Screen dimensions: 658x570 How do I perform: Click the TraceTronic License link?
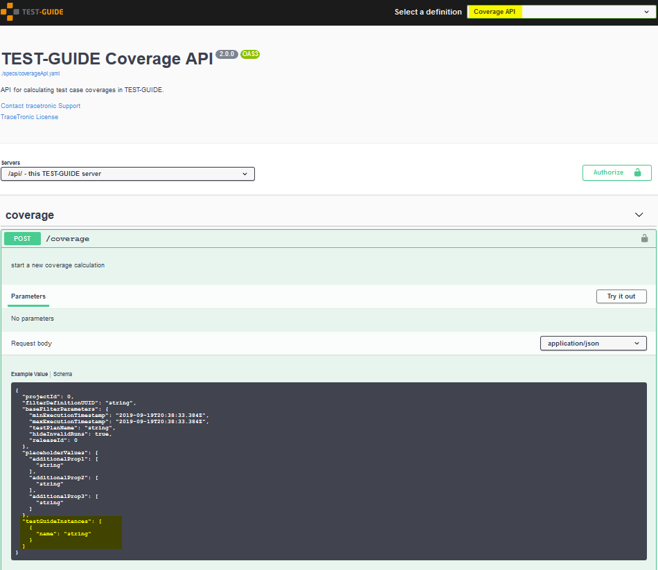point(29,116)
